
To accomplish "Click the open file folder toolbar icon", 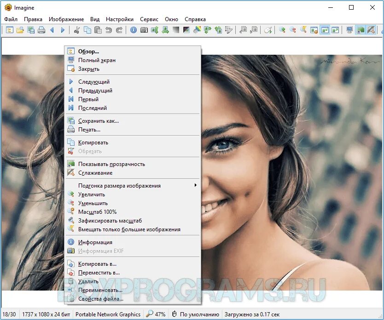I will click(x=20, y=30).
